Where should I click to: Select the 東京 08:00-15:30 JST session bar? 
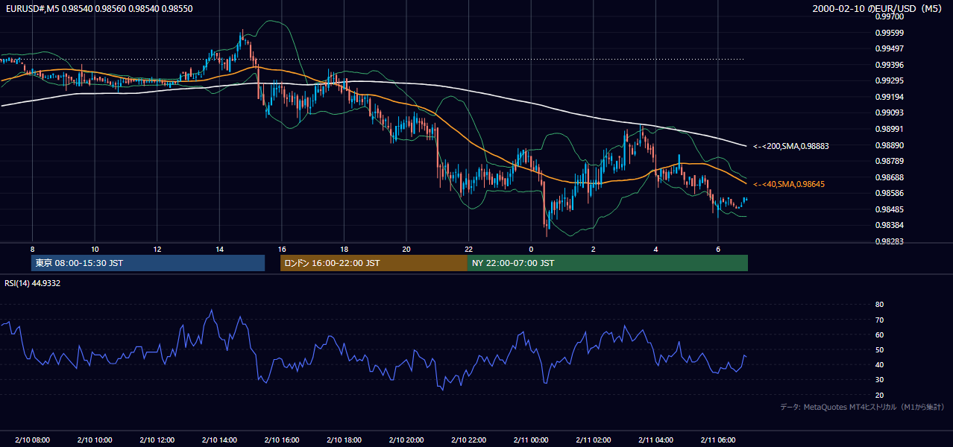coord(148,263)
